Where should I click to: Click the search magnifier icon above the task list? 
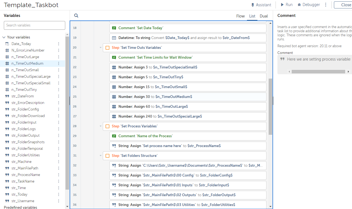[76, 16]
